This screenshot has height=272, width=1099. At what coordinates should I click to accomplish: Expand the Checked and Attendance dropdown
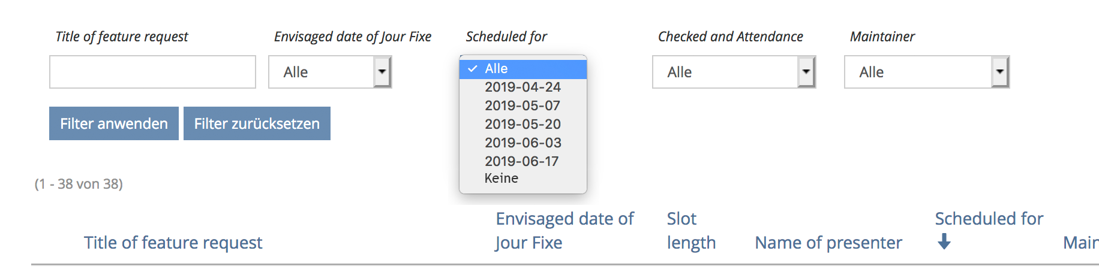click(x=734, y=72)
